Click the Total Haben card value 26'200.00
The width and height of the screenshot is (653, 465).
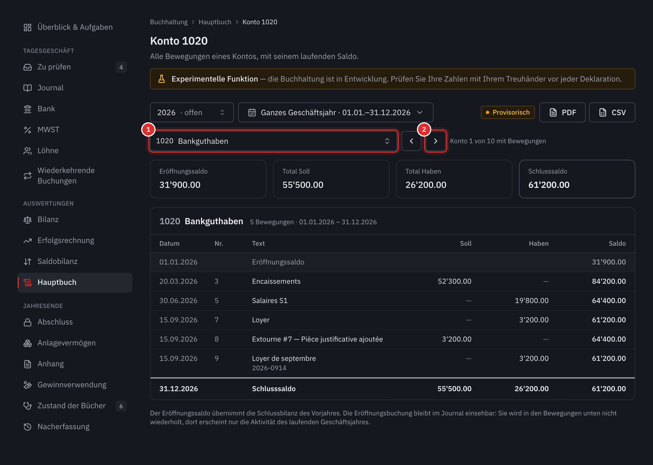426,185
